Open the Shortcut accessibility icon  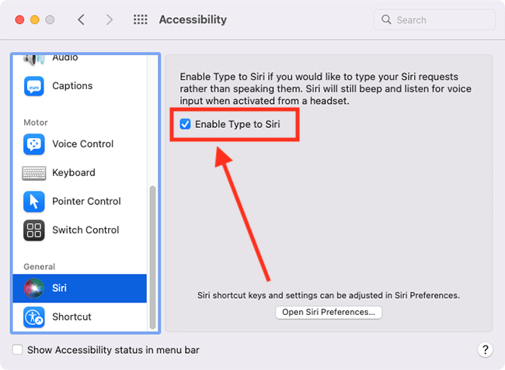34,316
